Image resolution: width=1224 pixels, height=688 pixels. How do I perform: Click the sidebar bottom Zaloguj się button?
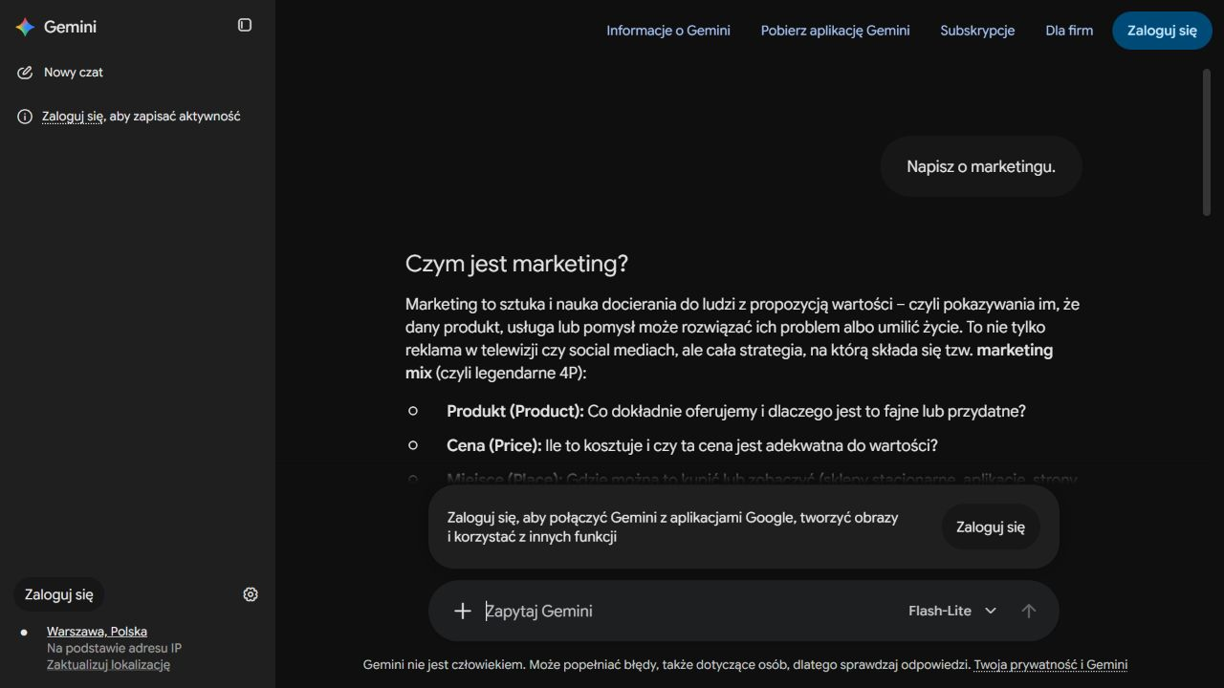click(59, 594)
